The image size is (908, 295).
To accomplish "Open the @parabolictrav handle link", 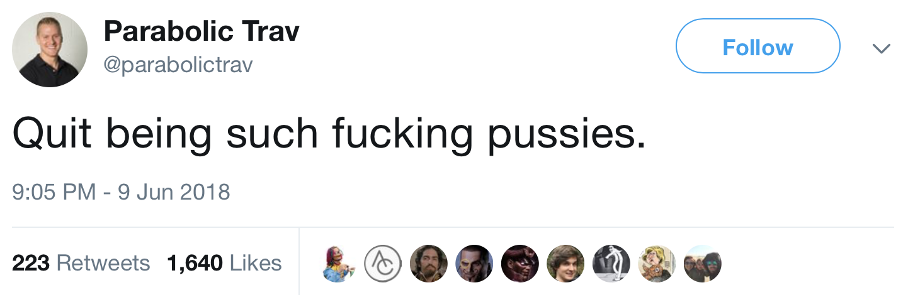I will (x=178, y=65).
